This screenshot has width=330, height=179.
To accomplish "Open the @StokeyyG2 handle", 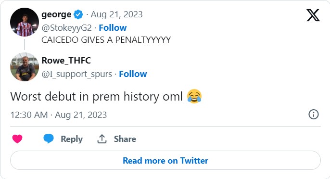I will (66, 28).
